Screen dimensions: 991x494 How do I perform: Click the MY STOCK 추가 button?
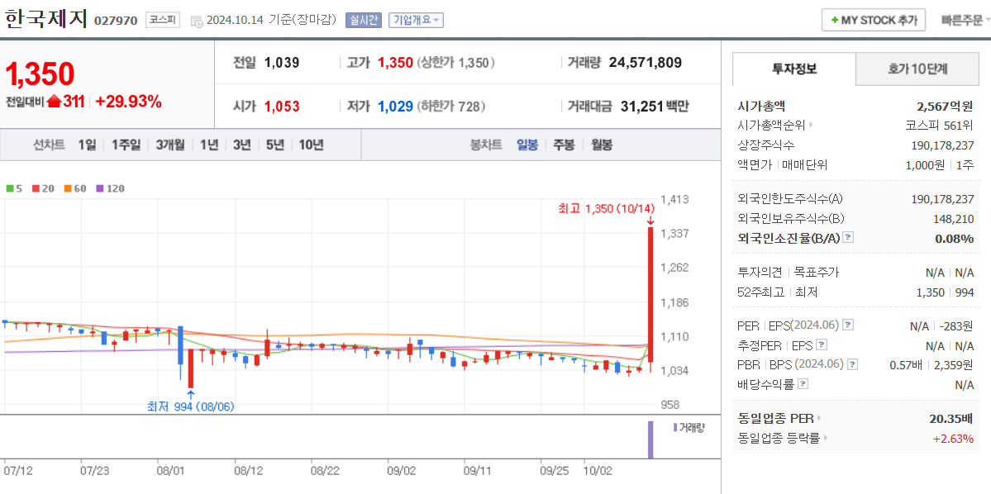click(874, 20)
